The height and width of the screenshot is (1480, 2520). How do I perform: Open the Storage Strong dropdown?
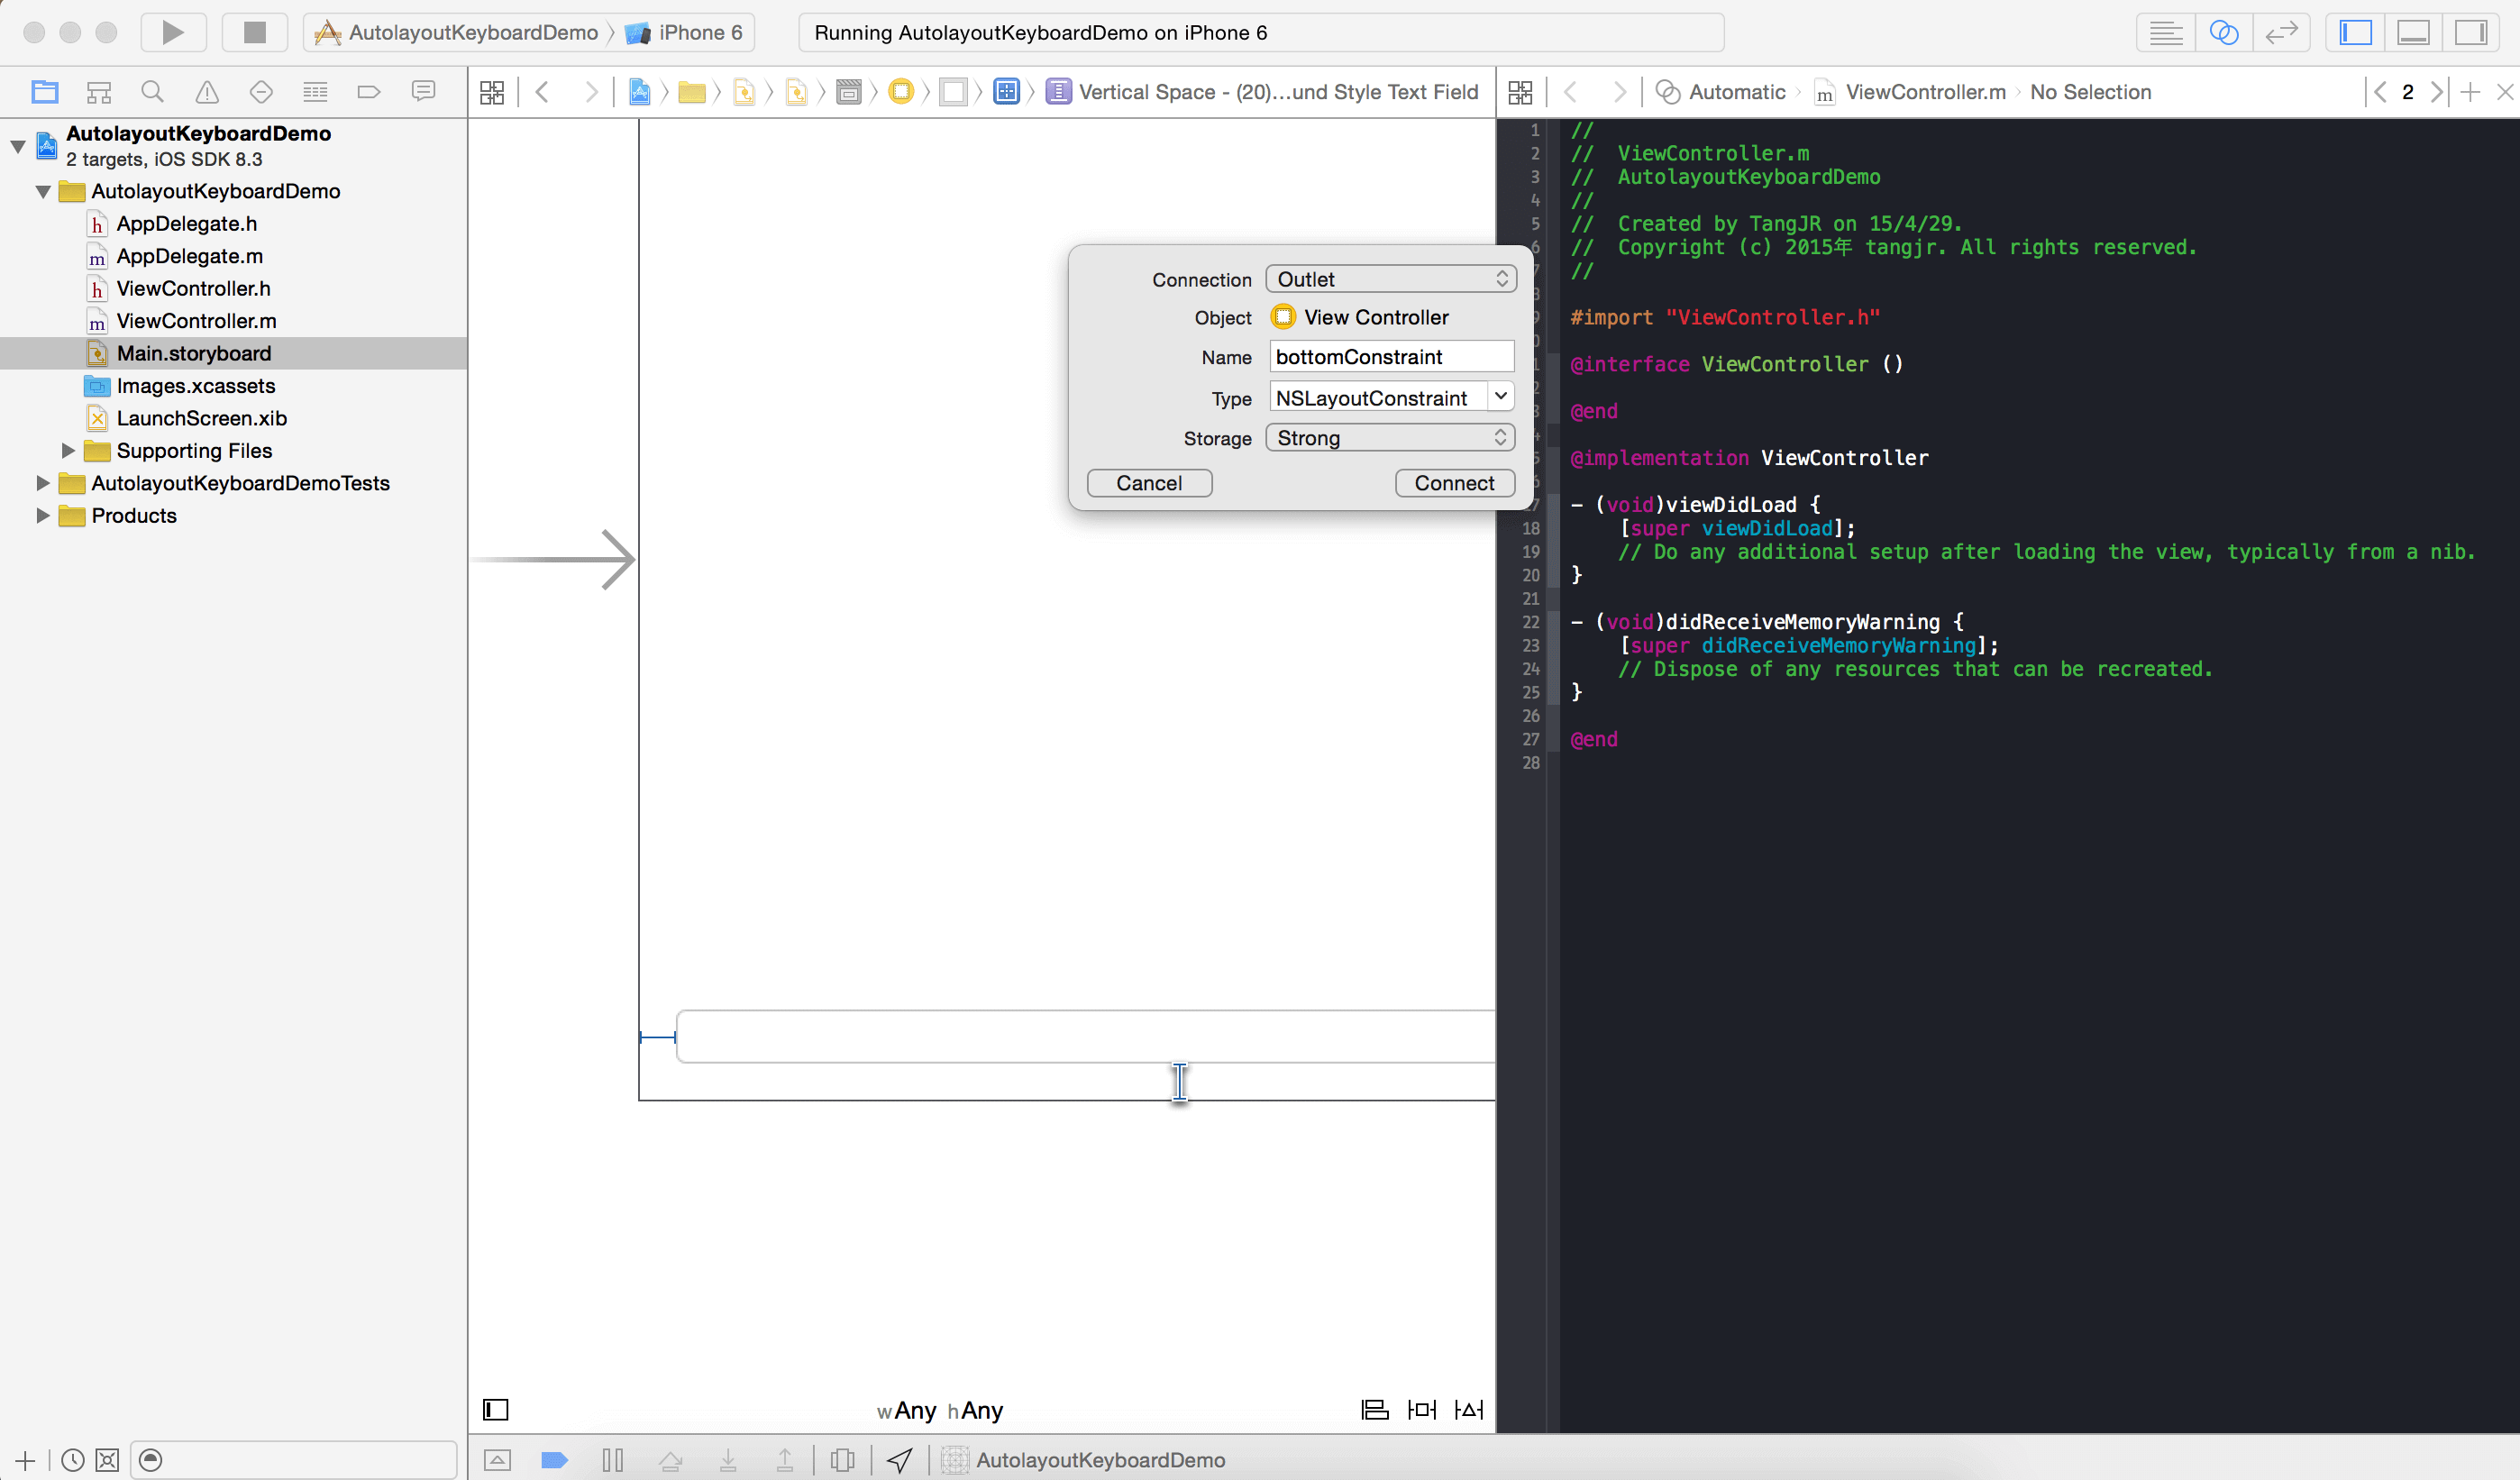click(x=1390, y=438)
